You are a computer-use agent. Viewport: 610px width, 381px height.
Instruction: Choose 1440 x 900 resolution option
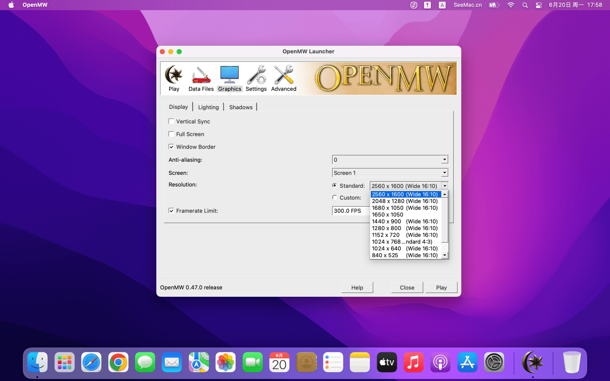coord(406,221)
